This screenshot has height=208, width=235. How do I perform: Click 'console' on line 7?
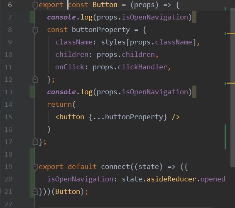click(x=61, y=17)
